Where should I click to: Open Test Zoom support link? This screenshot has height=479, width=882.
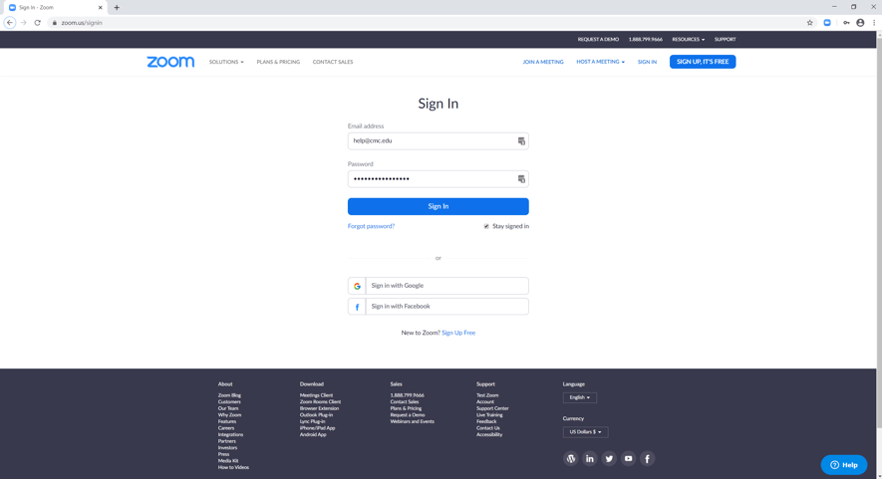tap(487, 395)
